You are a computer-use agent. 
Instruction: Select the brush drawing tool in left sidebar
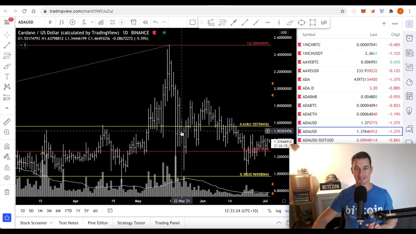point(7,66)
